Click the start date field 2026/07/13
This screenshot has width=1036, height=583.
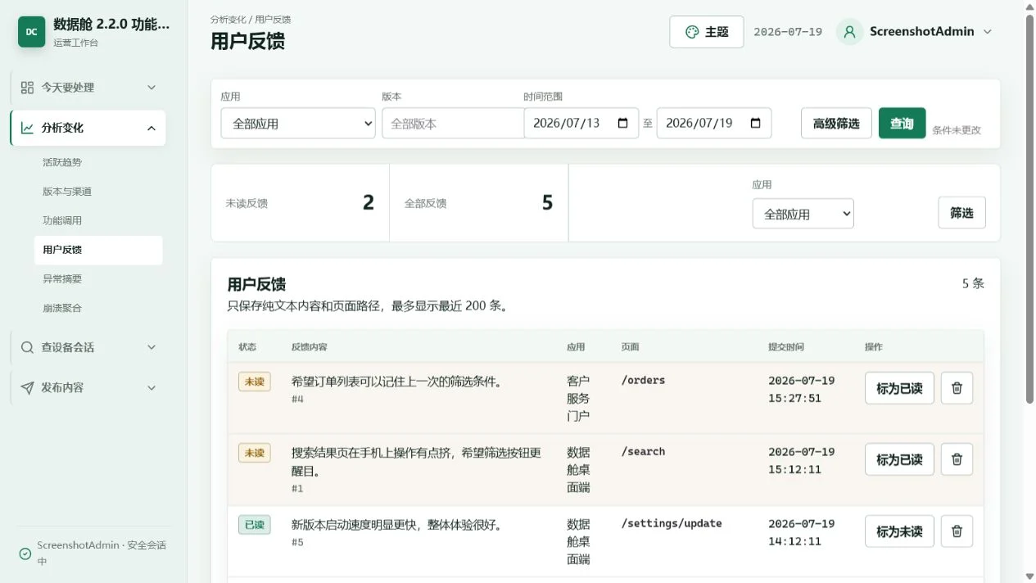(581, 123)
